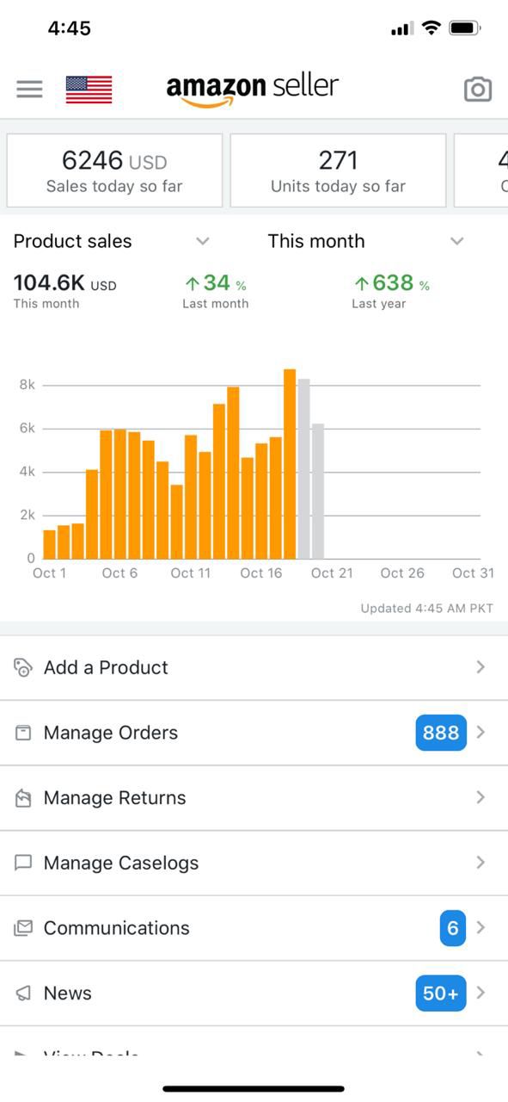Open the Manage Returns row chevron
Viewport: 508px width, 1102px height.
[480, 797]
